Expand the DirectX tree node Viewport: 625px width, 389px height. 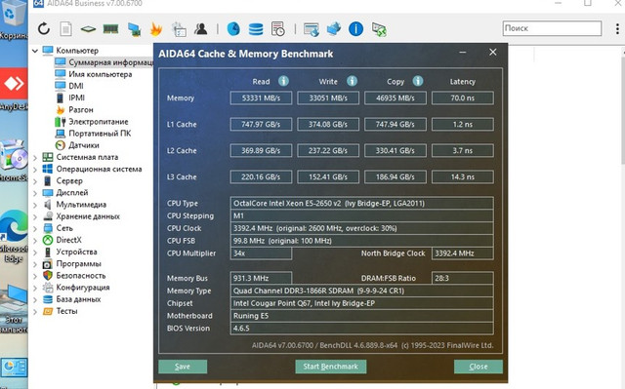(x=35, y=240)
